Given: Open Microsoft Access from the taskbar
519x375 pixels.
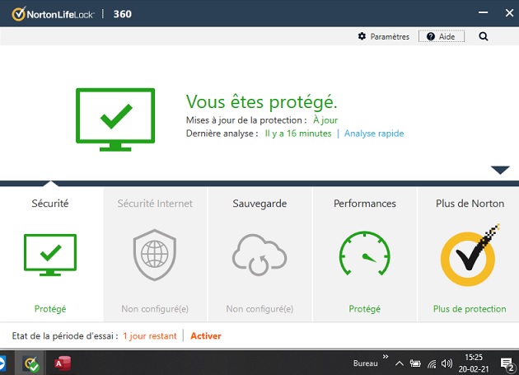Looking at the screenshot, I should (63, 363).
